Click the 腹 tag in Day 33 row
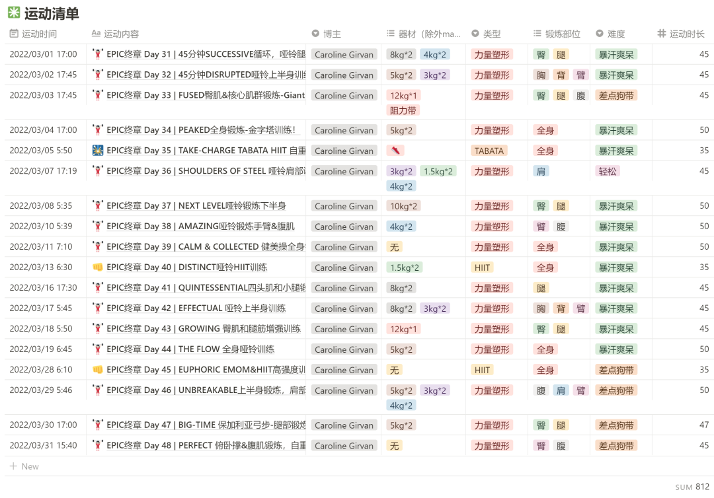Screen dimensions: 714x498 tap(581, 96)
